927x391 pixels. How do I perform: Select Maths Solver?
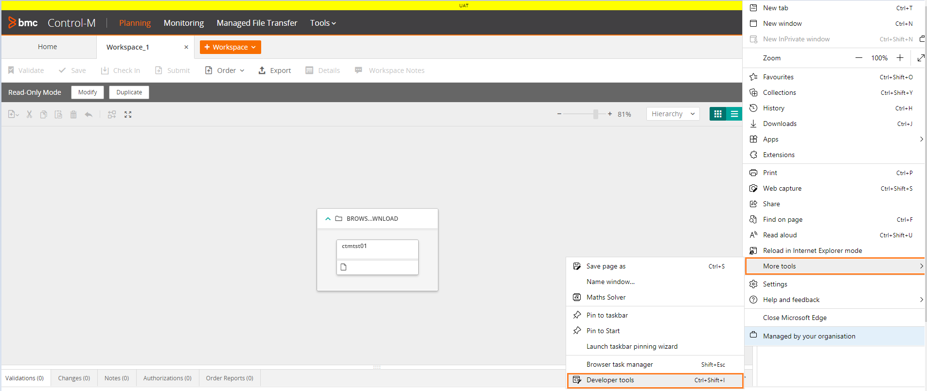click(x=655, y=297)
